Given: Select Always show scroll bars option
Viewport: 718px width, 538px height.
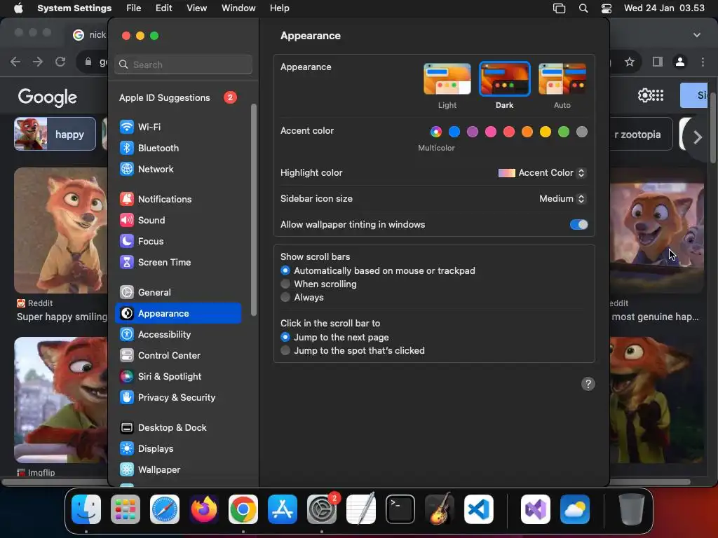Looking at the screenshot, I should click(285, 297).
